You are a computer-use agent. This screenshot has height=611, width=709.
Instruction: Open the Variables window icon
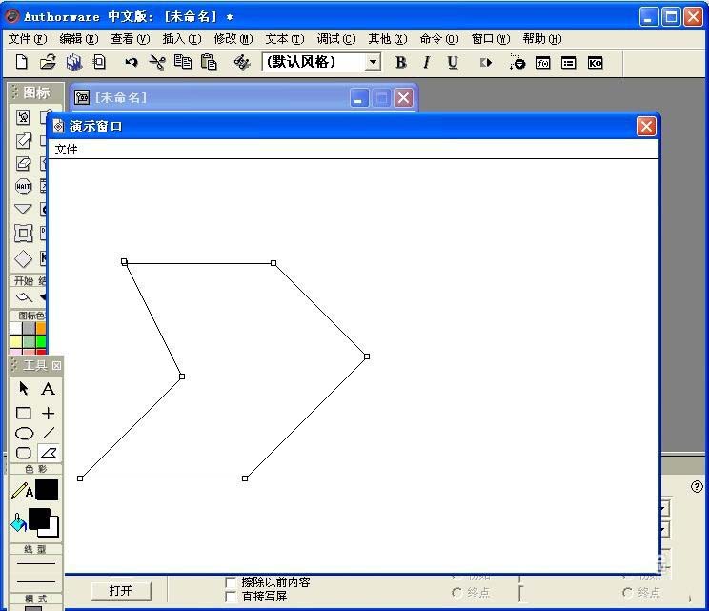[x=568, y=63]
